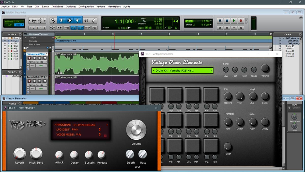The height and width of the screenshot is (172, 305).
Task: Open FemaleBckpVcl forma de onda view dropdown
Action: point(37,85)
